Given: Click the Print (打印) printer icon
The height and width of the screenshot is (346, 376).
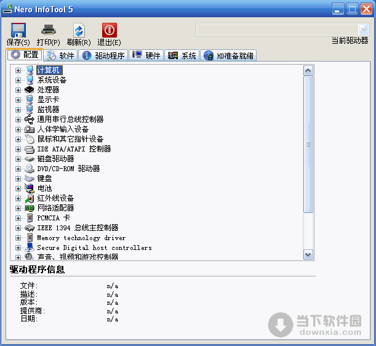Looking at the screenshot, I should tap(49, 30).
